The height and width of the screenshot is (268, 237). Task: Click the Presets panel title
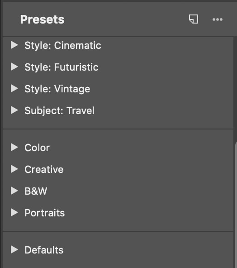click(x=43, y=19)
